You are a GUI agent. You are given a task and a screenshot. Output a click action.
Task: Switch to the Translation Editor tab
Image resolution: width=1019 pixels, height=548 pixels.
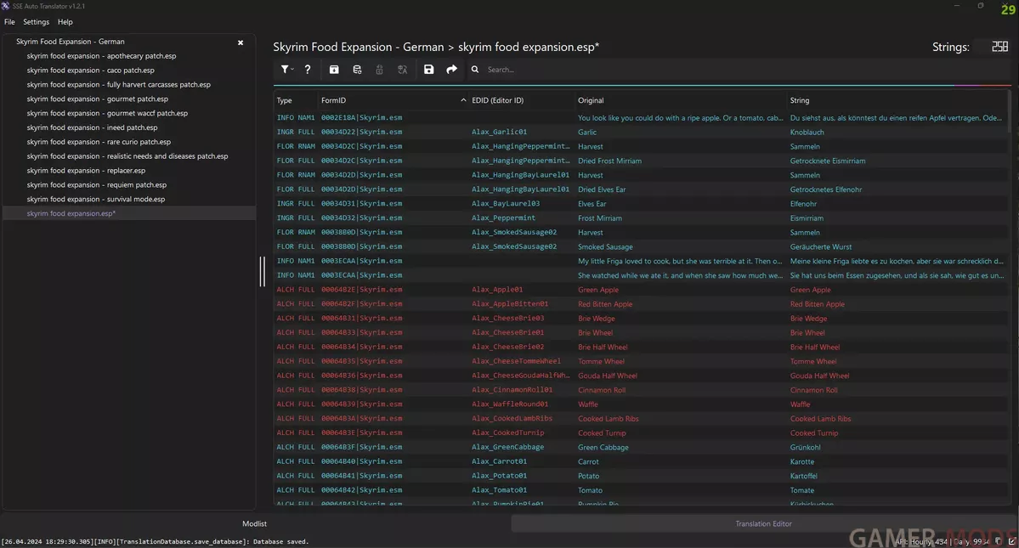(763, 524)
